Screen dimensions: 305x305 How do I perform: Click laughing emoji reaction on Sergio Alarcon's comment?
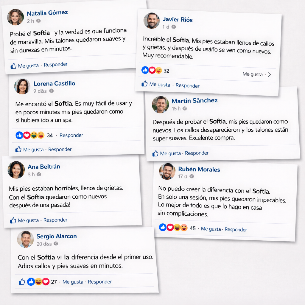point(38,281)
